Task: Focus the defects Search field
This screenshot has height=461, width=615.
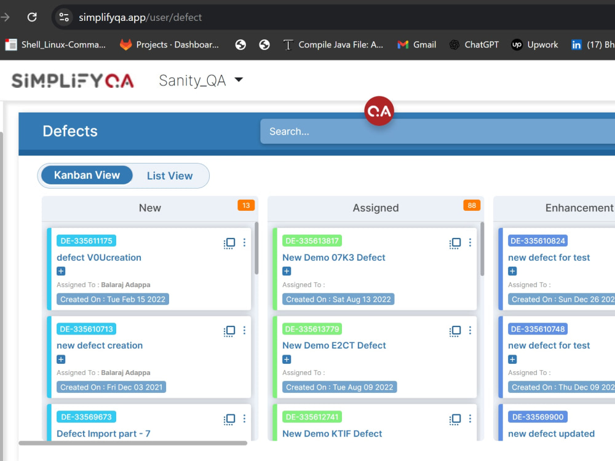Action: (438, 132)
